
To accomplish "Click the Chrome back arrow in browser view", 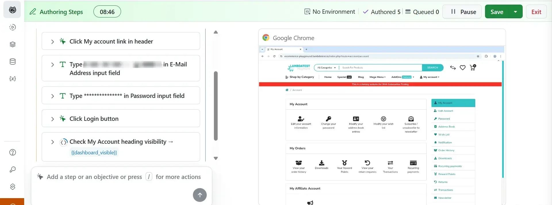I will pos(262,56).
